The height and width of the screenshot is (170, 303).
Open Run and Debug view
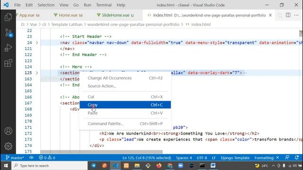[x=8, y=48]
